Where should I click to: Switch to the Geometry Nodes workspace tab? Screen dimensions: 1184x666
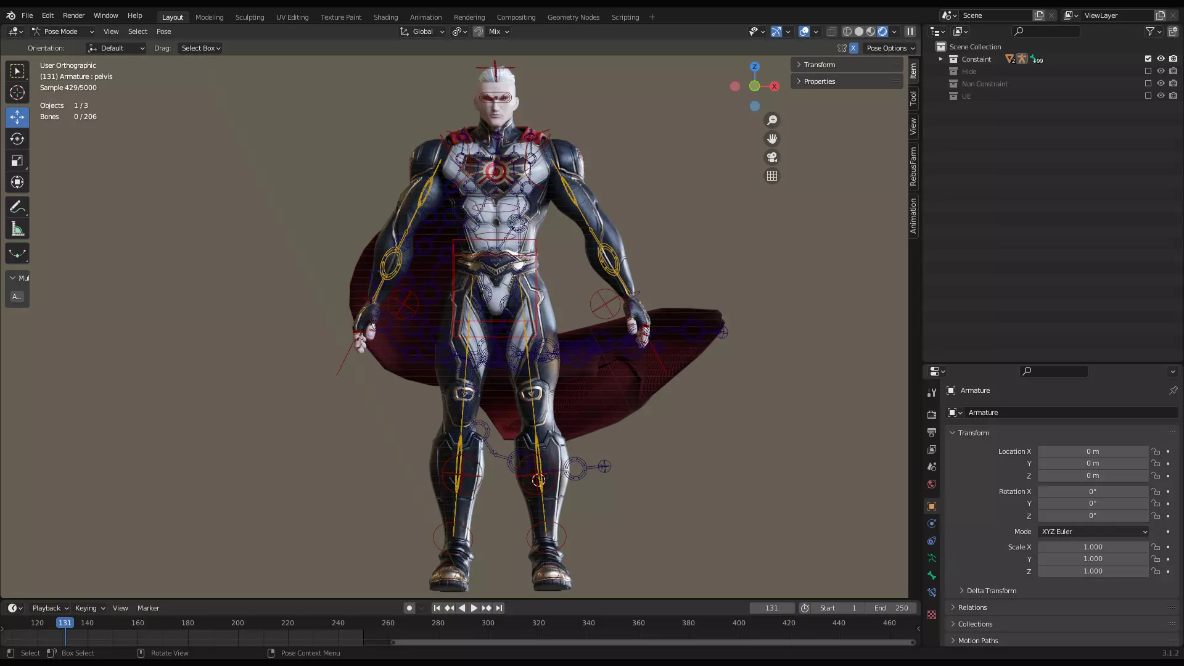click(573, 17)
